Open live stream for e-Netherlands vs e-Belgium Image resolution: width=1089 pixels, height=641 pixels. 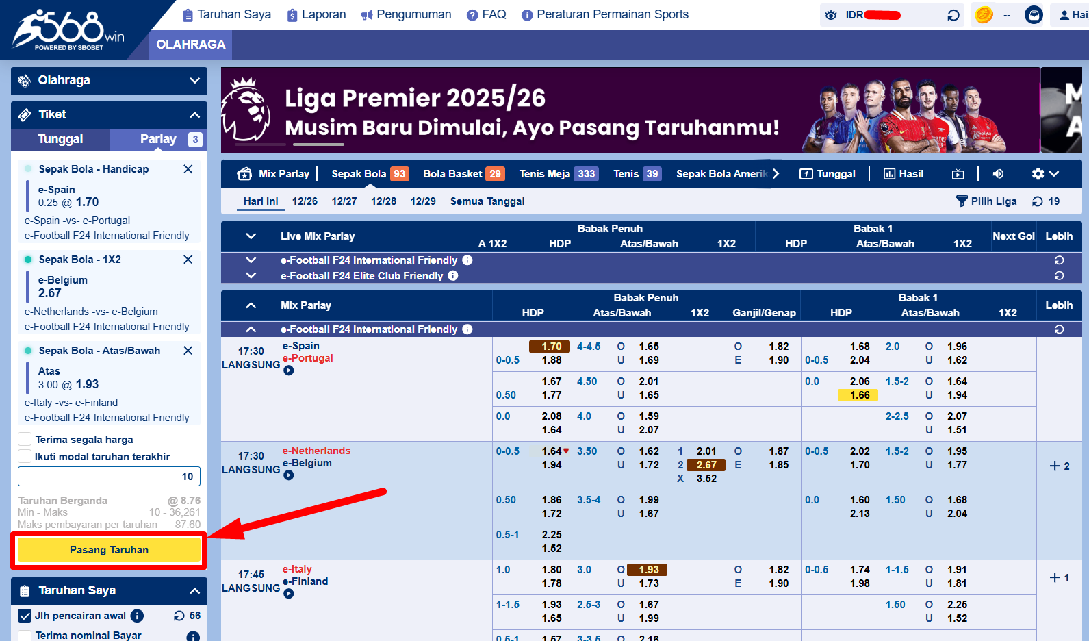pyautogui.click(x=289, y=475)
